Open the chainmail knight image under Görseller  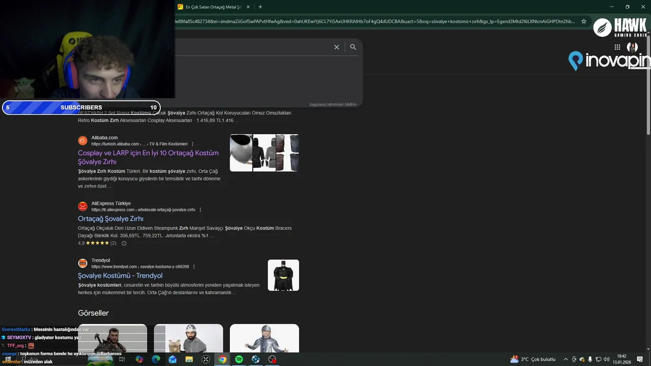pos(188,338)
